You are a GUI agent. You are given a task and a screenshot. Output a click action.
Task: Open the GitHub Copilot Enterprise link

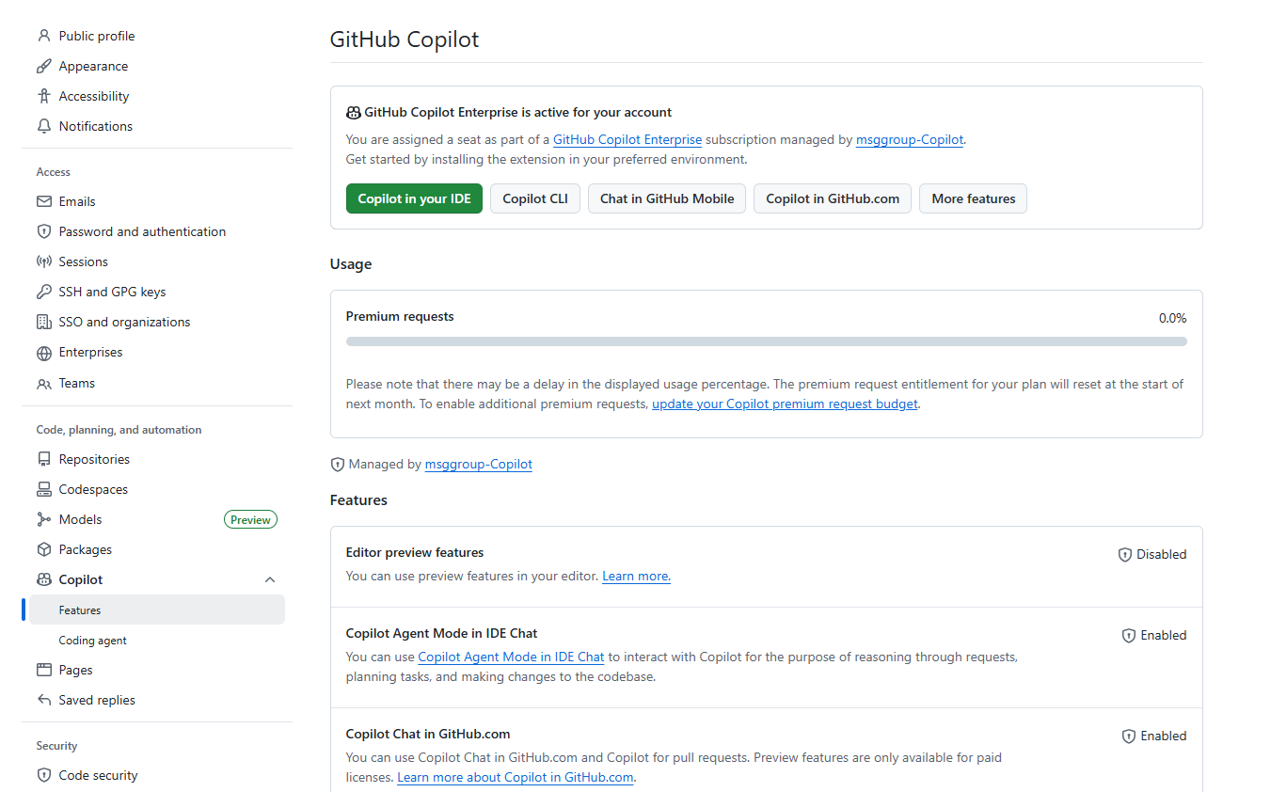627,139
